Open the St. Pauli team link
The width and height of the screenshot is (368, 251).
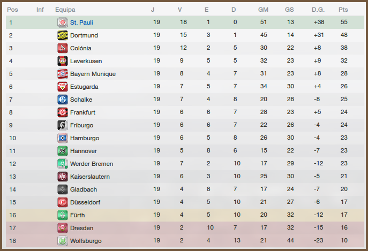(x=82, y=22)
